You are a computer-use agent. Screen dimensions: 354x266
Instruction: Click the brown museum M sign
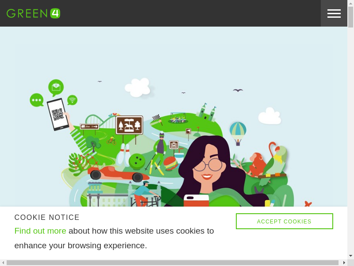tap(174, 145)
